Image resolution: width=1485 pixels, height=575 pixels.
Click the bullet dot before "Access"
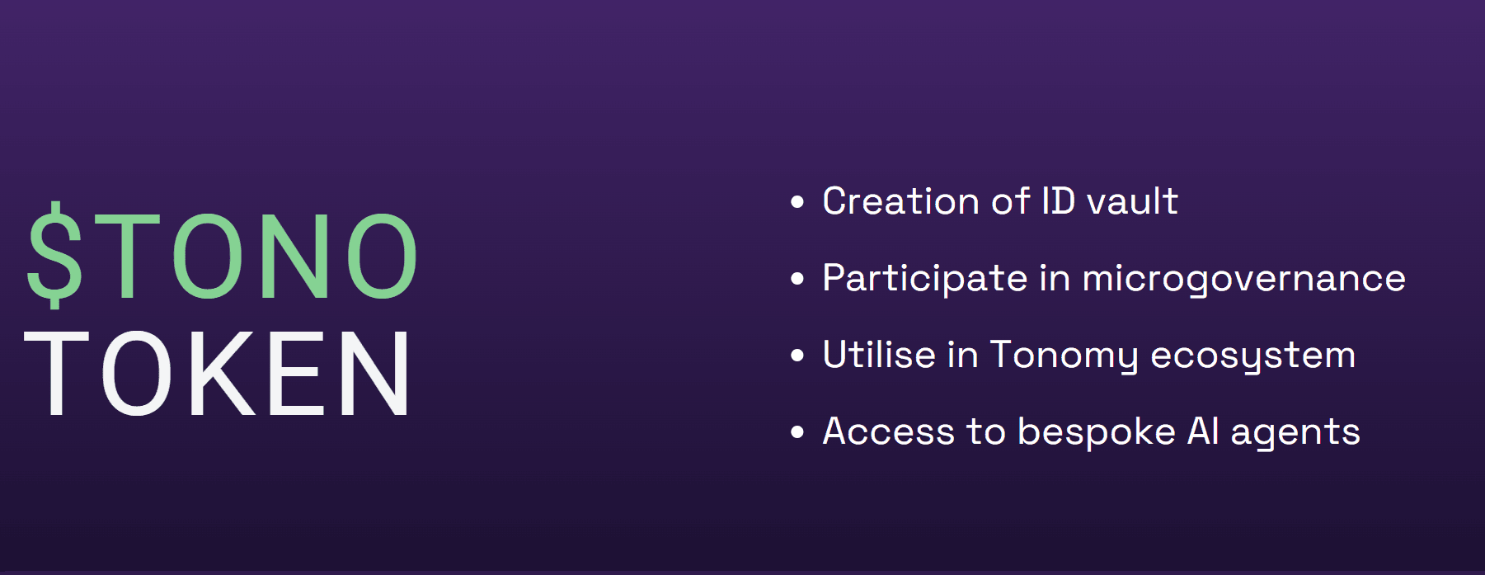click(797, 432)
